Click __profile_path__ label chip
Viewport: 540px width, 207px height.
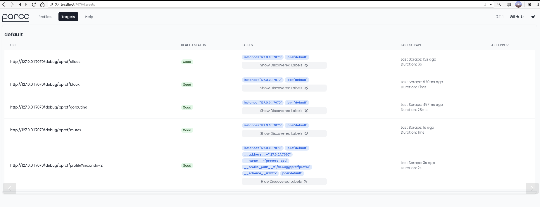coord(277,167)
